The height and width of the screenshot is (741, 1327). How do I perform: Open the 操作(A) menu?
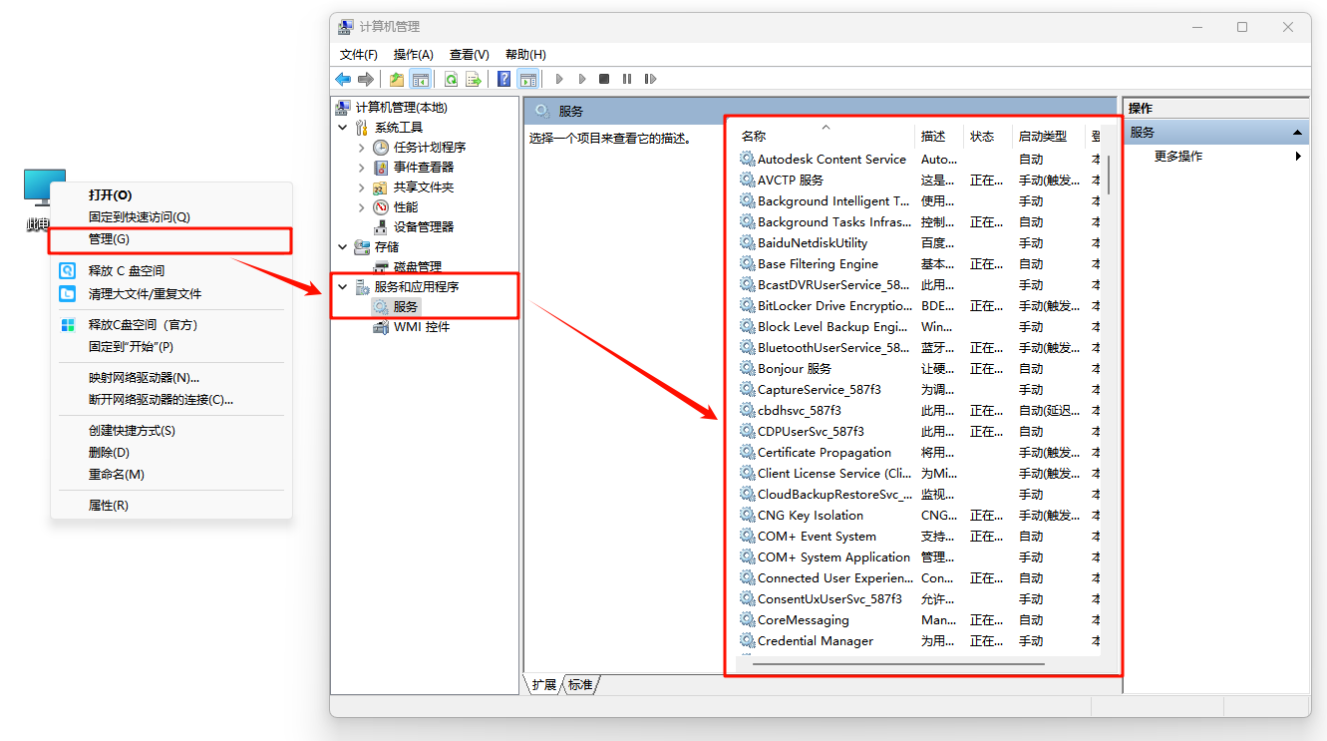[413, 55]
